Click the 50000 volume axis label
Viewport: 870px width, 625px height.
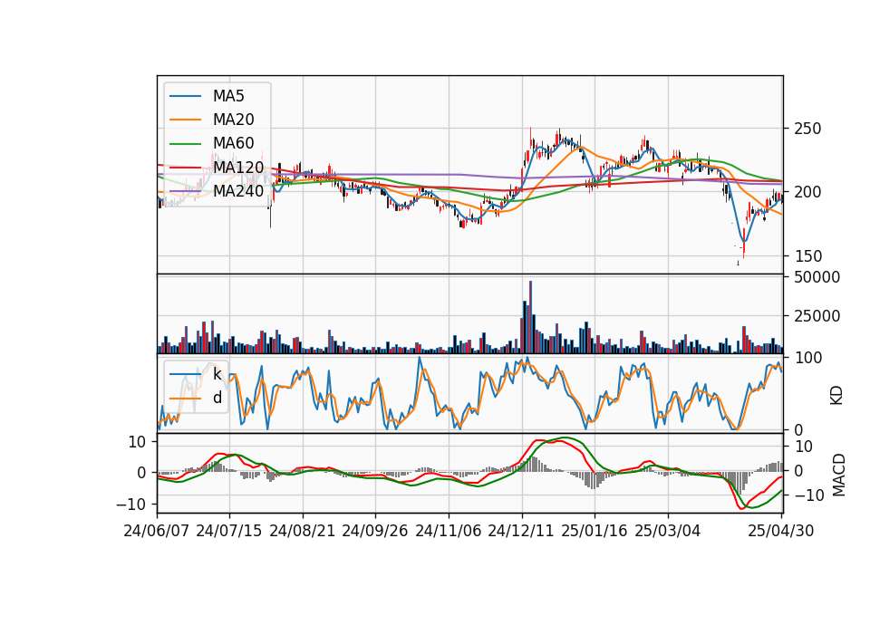click(x=817, y=277)
